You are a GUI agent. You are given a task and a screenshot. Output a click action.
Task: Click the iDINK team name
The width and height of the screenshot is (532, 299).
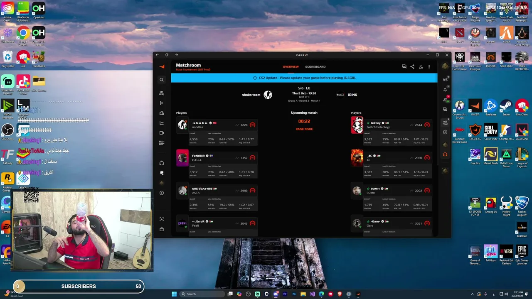point(352,95)
